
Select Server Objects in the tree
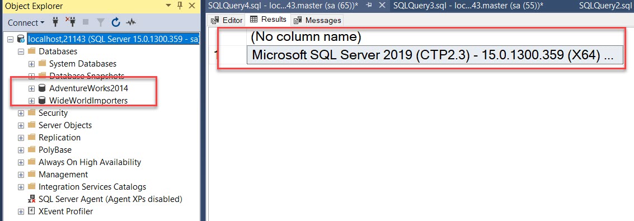[65, 125]
